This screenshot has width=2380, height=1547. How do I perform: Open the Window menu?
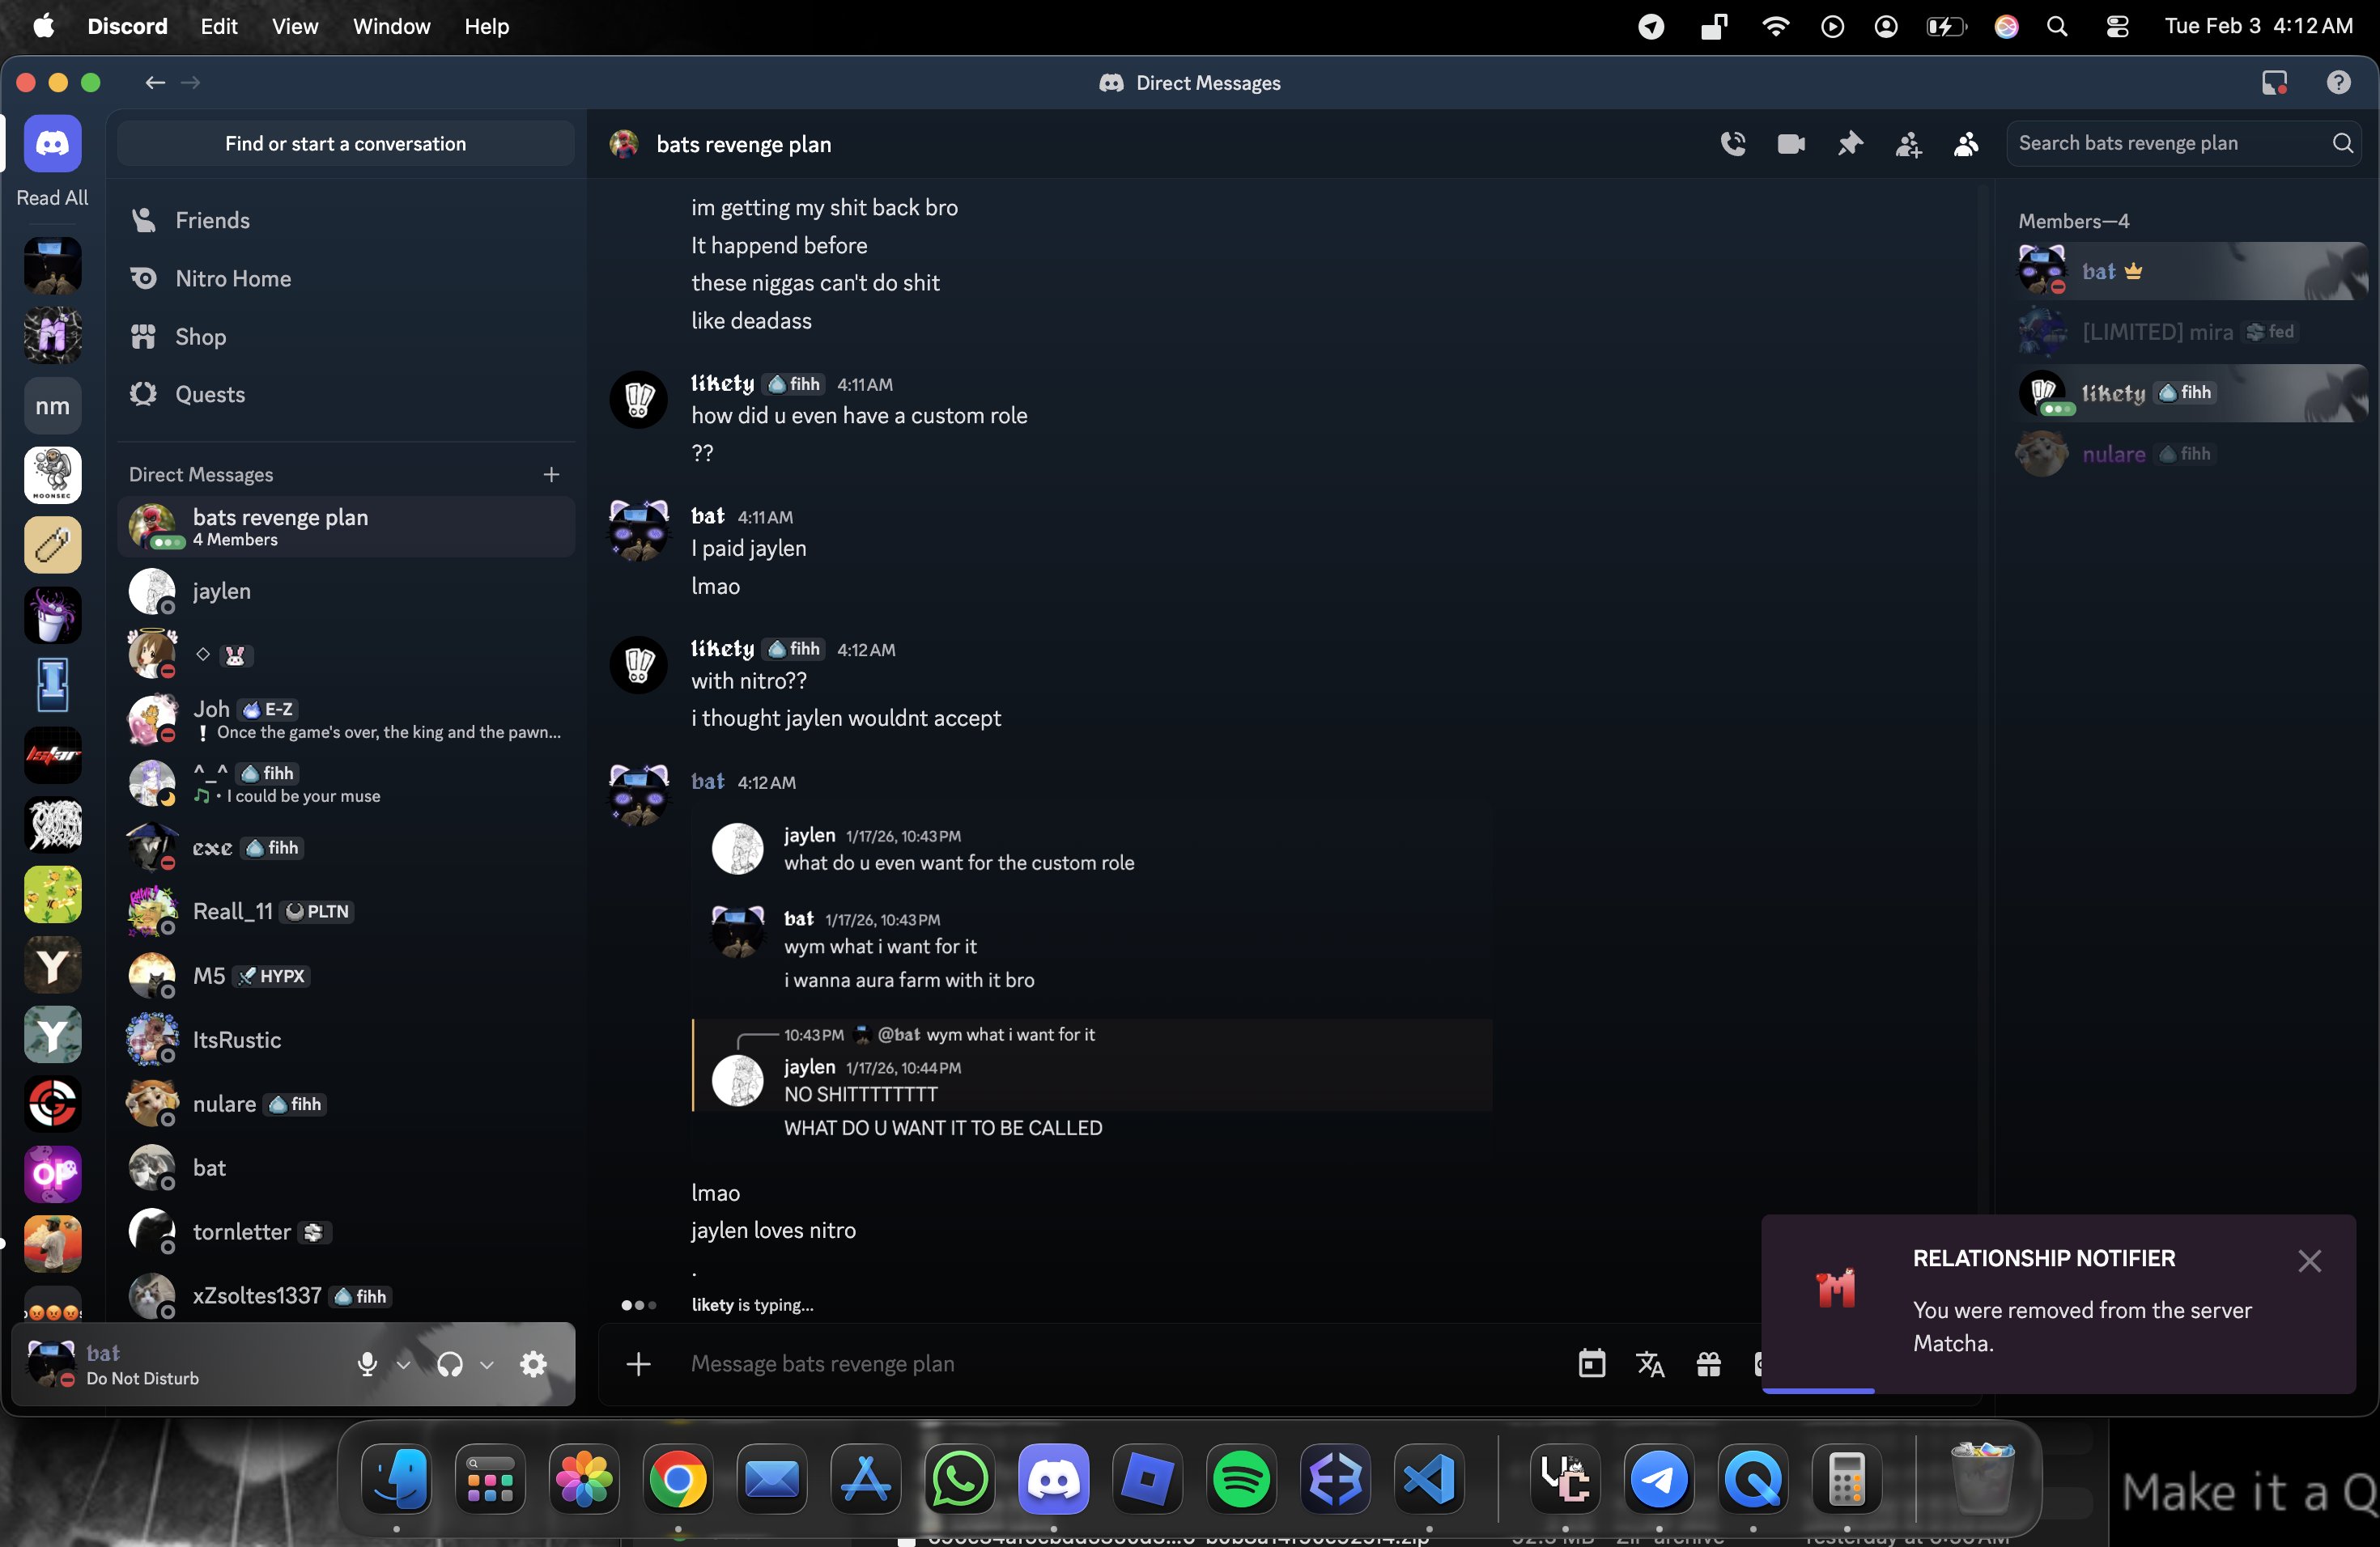click(391, 26)
